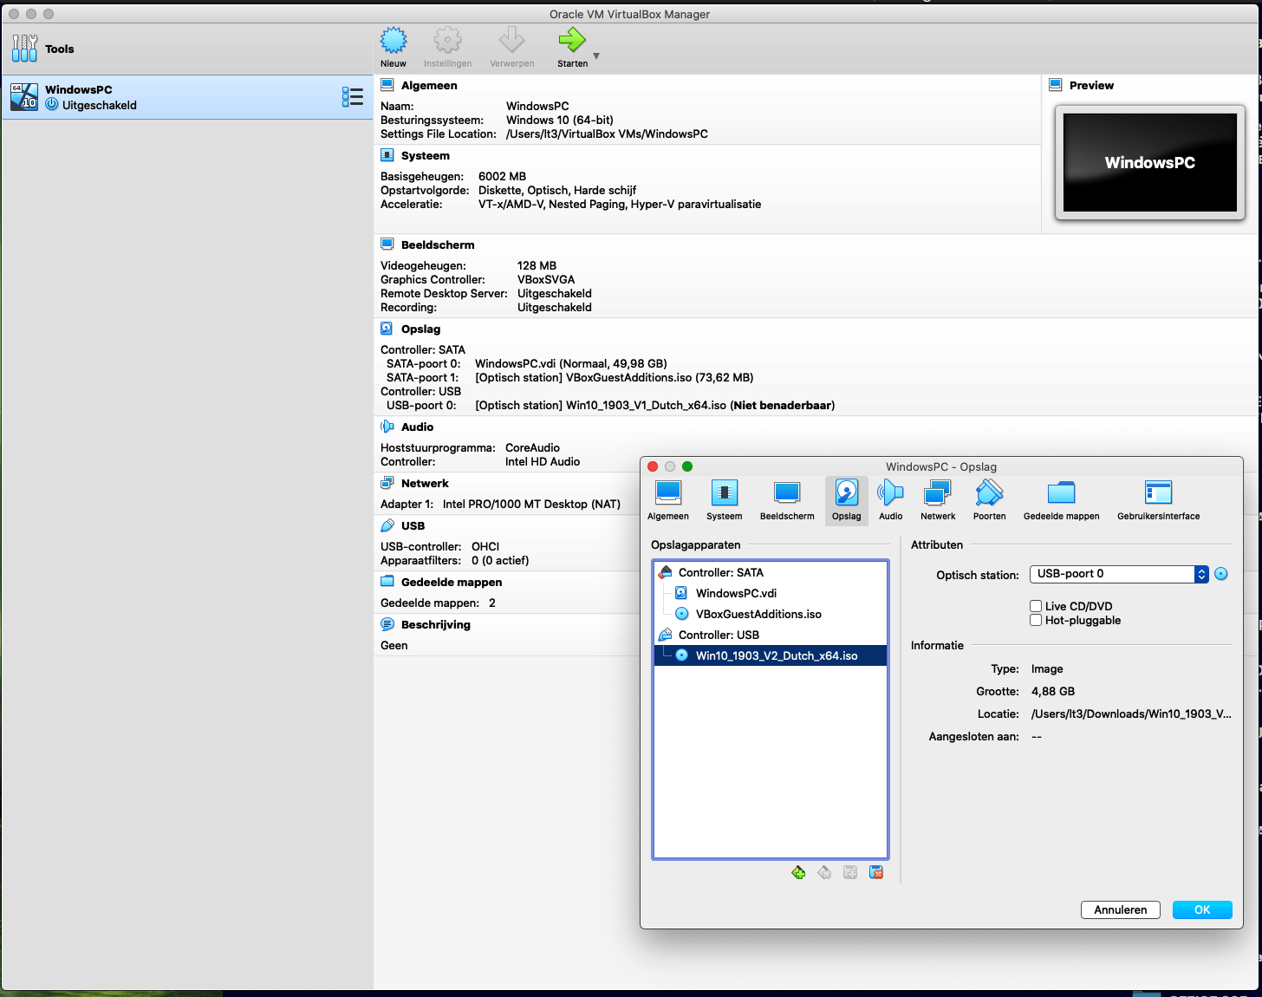This screenshot has height=997, width=1262.
Task: Toggle the Hot-pluggable checkbox
Action: coord(1036,620)
